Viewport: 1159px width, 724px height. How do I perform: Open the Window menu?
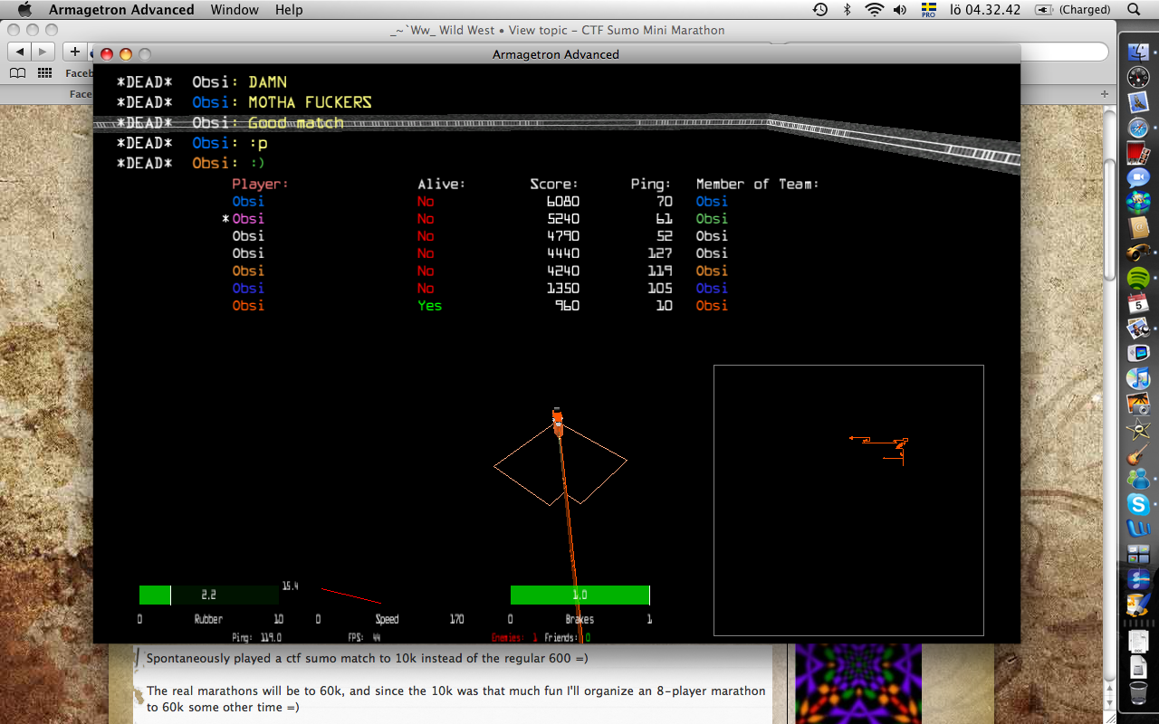(235, 10)
